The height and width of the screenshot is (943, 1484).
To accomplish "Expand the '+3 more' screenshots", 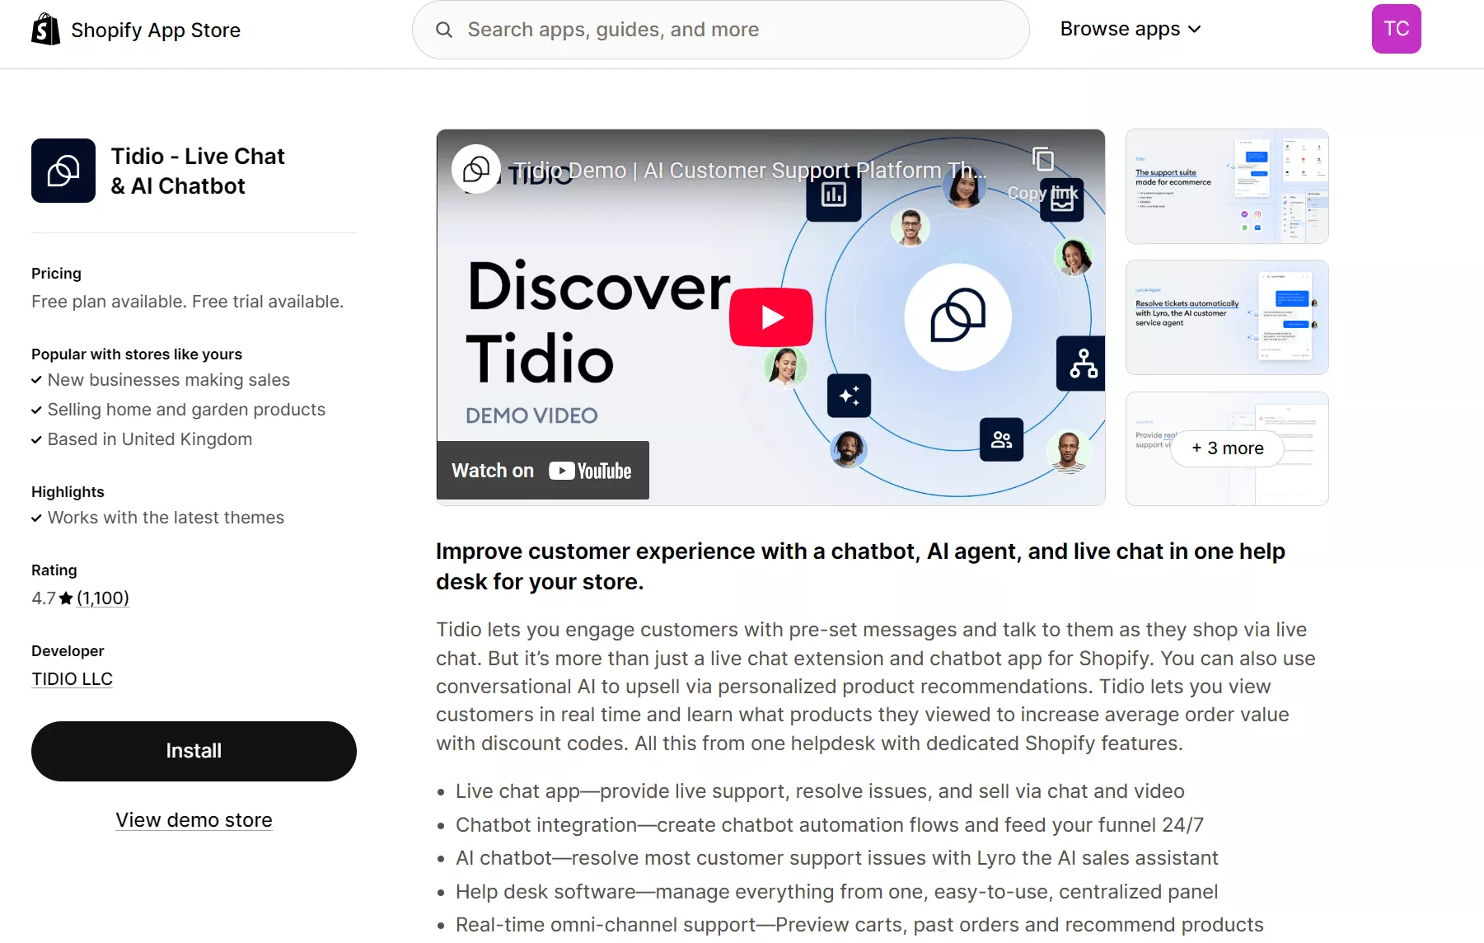I will pos(1226,448).
